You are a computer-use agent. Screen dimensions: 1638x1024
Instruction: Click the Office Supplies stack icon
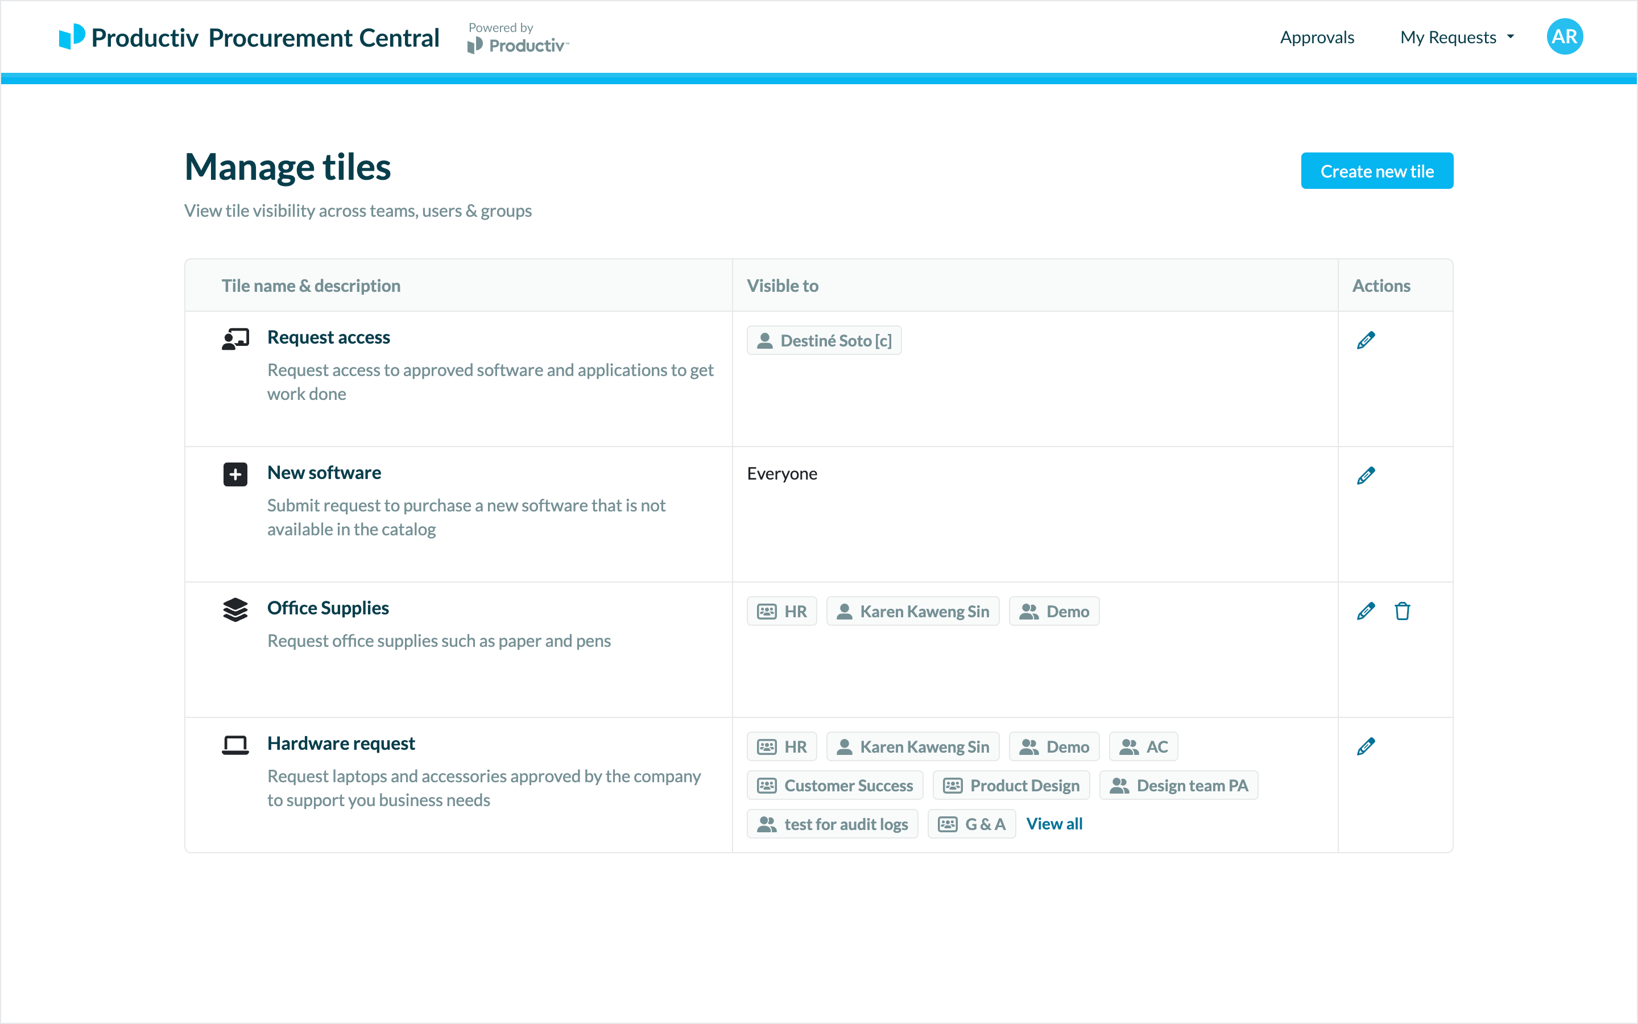tap(235, 609)
